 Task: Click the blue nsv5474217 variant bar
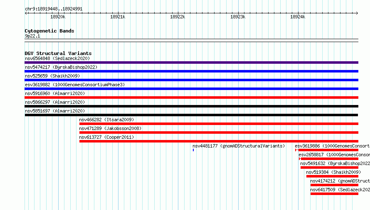coord(191,71)
